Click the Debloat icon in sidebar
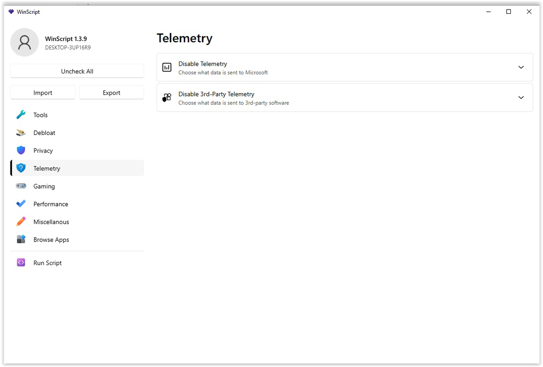Screen dimensions: 543x367 [21, 133]
